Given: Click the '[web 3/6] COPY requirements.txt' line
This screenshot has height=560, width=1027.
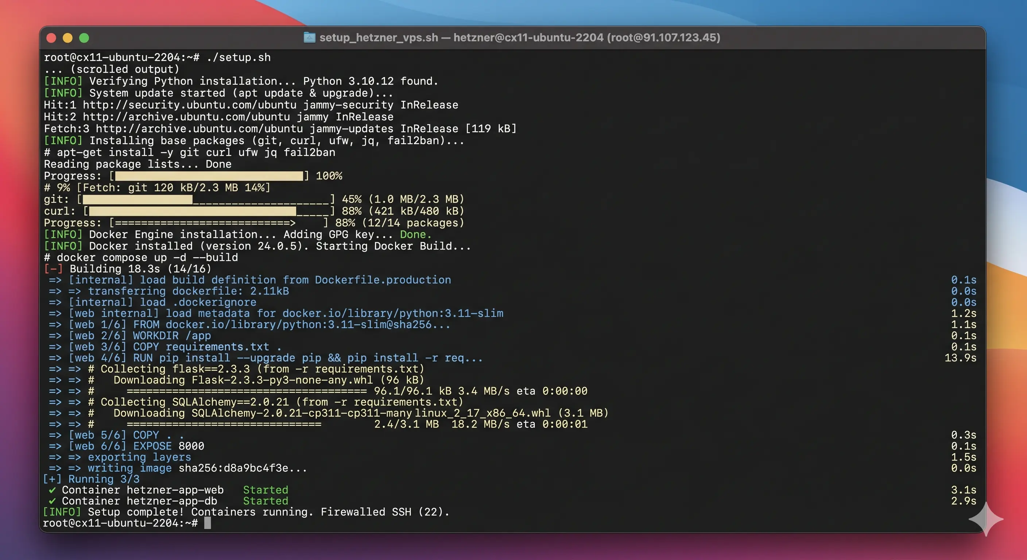Looking at the screenshot, I should [x=166, y=347].
